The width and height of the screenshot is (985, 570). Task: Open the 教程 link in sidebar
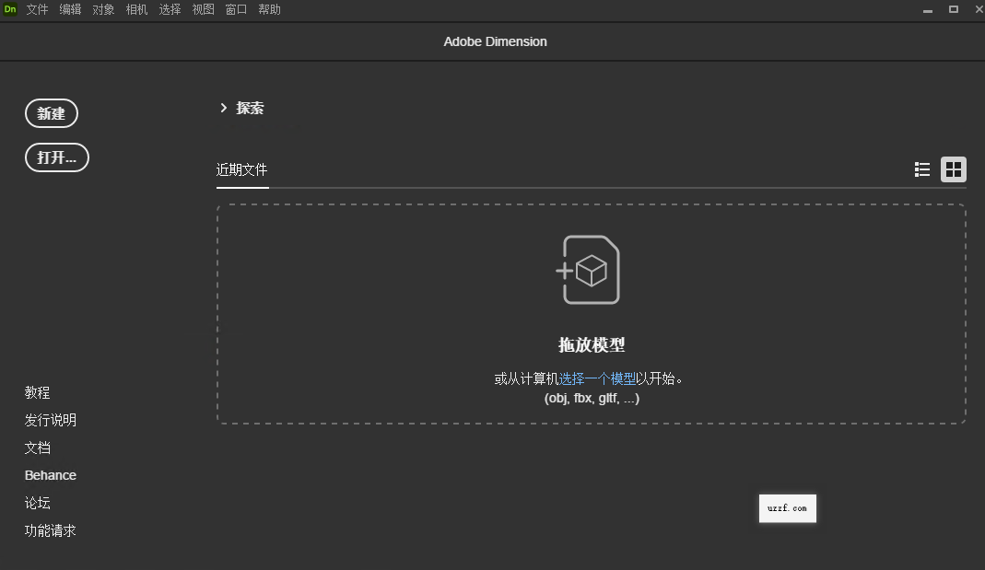pos(37,392)
